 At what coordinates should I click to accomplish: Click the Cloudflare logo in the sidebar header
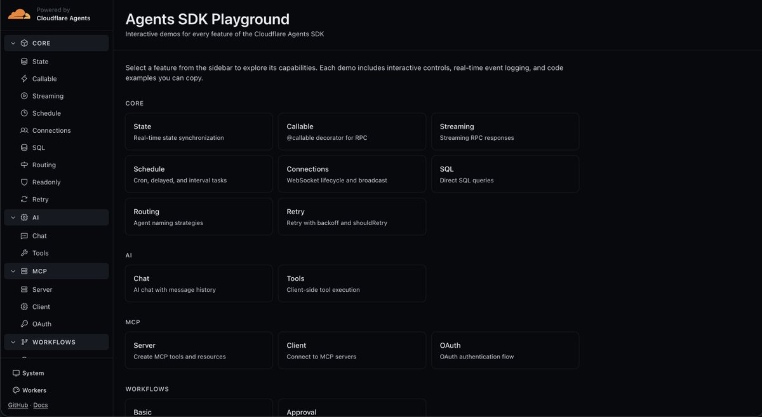[x=19, y=14]
